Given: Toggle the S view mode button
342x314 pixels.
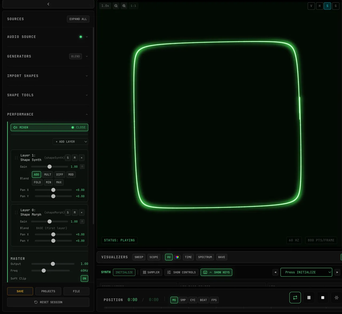Looking at the screenshot, I should pyautogui.click(x=328, y=6).
